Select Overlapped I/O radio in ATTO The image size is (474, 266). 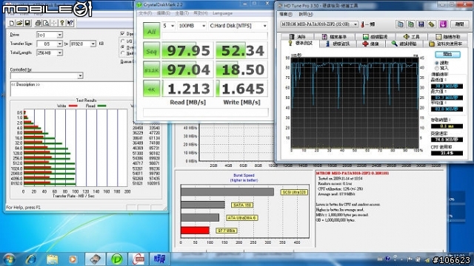click(123, 47)
